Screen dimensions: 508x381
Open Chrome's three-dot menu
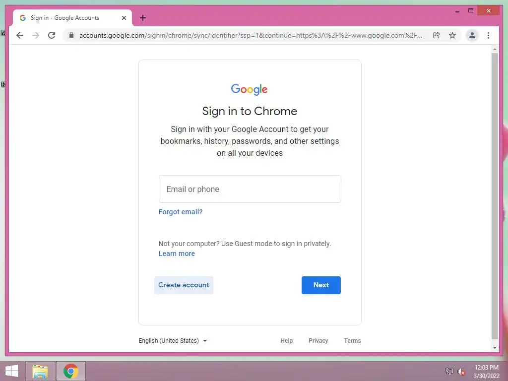(488, 35)
